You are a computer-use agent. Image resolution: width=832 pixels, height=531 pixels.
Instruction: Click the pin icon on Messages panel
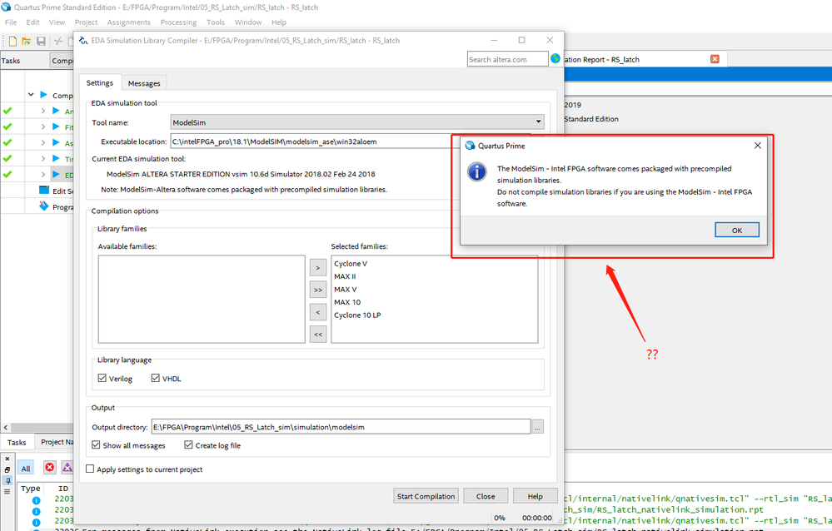(x=7, y=480)
